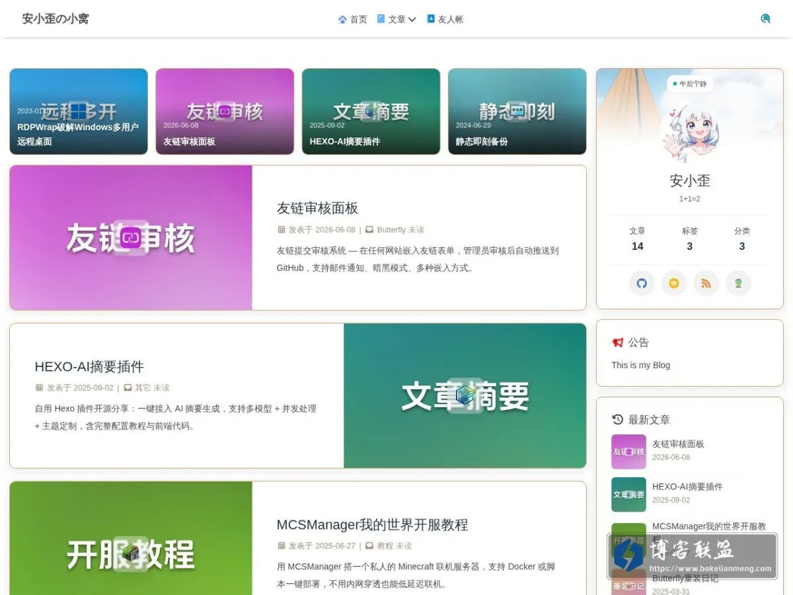Click the large 开服教程 cover image
Viewport: 793px width, 595px height.
(131, 538)
